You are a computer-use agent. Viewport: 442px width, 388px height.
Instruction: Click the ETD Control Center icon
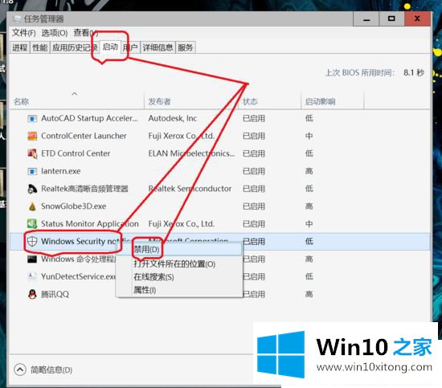click(32, 153)
